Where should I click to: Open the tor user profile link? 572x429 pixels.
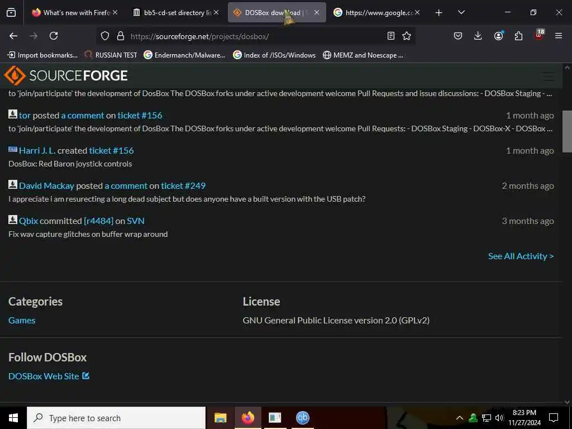click(x=25, y=115)
